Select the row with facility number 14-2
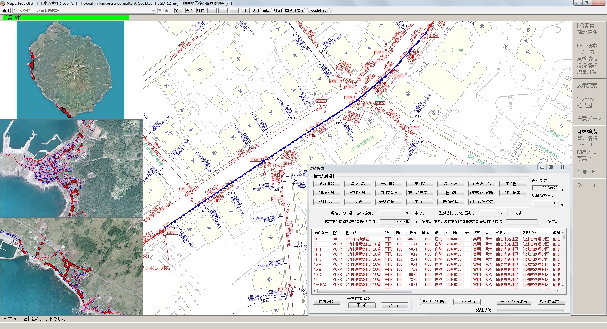Viewport: 607px width, 329px height. [317, 254]
